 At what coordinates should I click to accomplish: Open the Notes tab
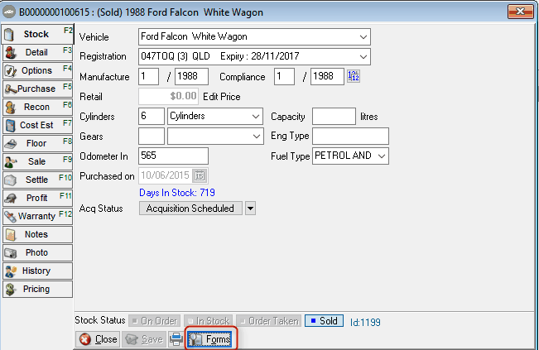(x=37, y=235)
